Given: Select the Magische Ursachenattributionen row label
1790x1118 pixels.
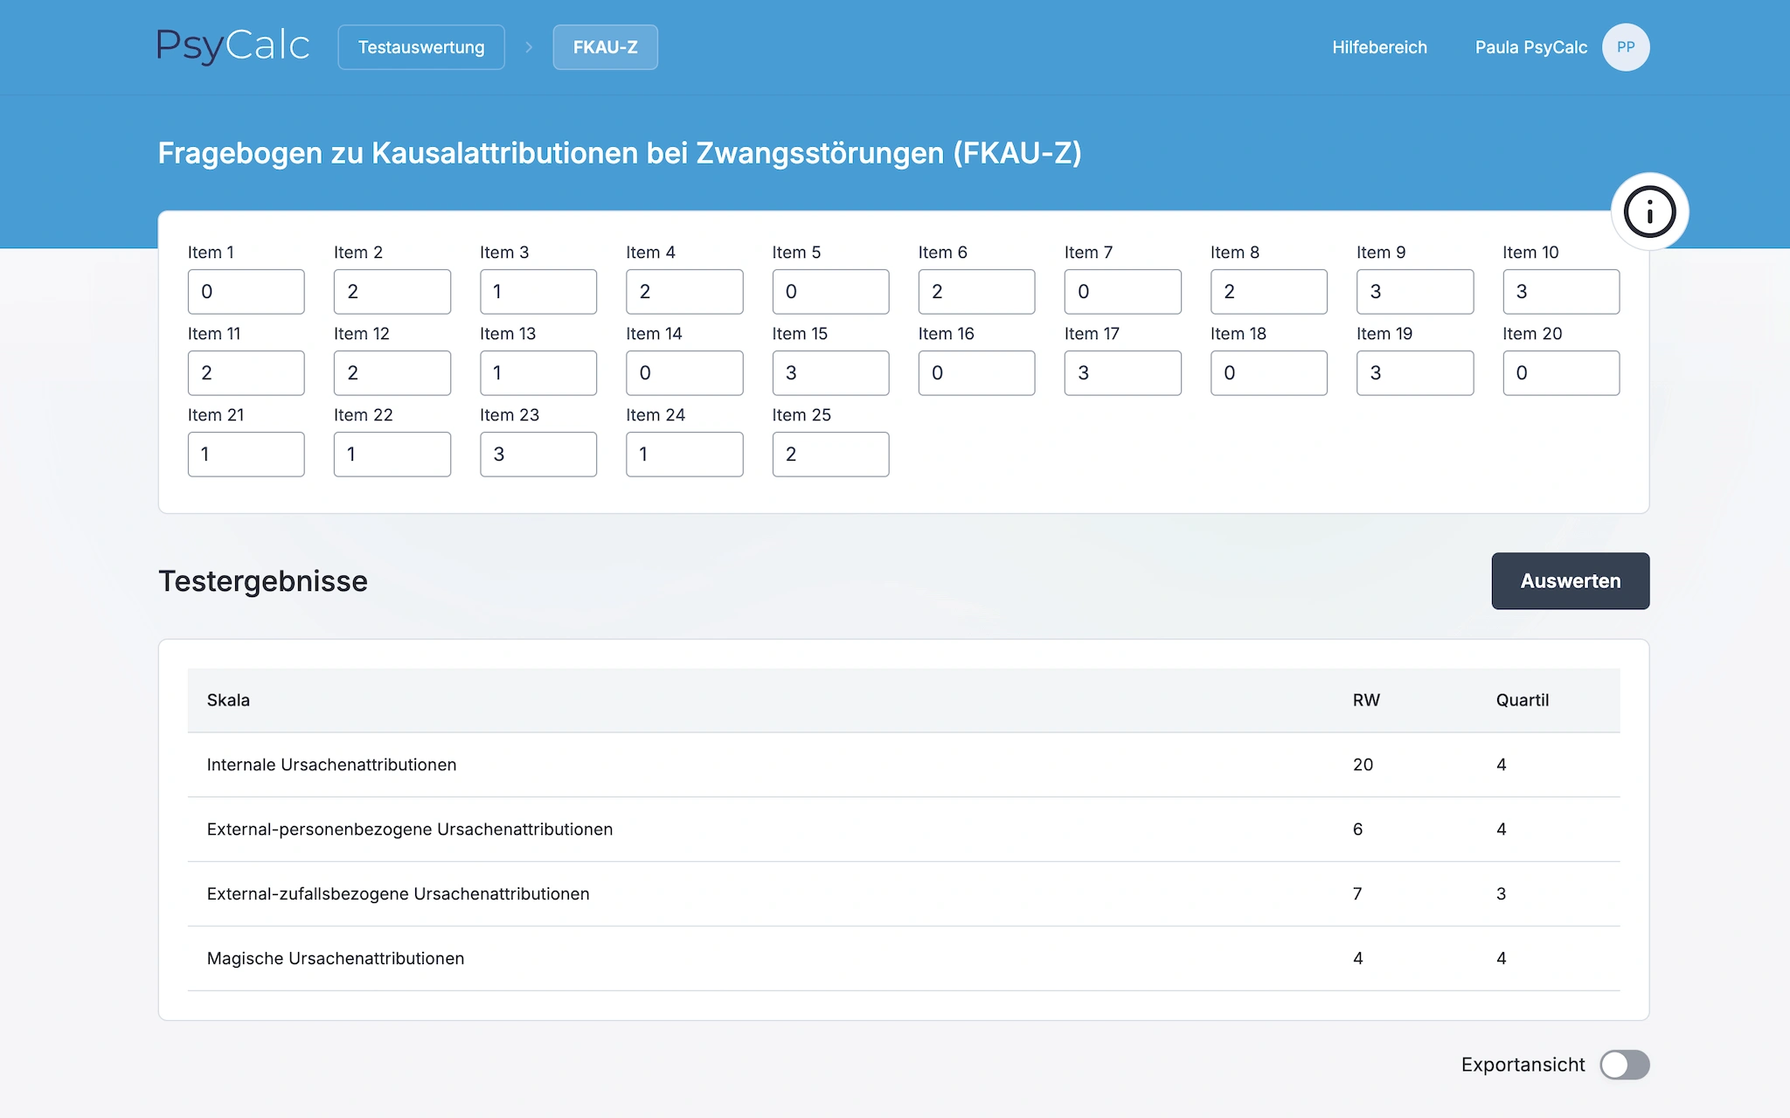Looking at the screenshot, I should pos(336,959).
